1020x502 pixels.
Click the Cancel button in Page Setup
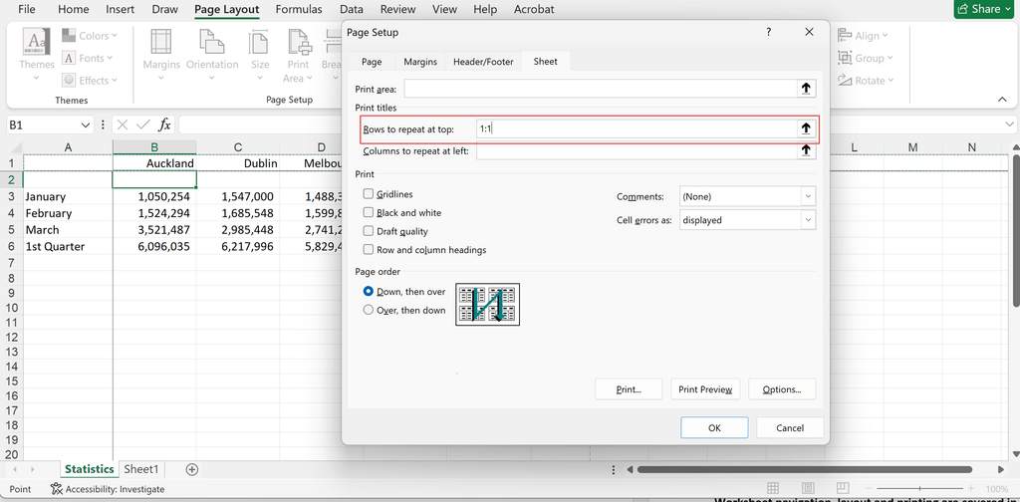[790, 428]
